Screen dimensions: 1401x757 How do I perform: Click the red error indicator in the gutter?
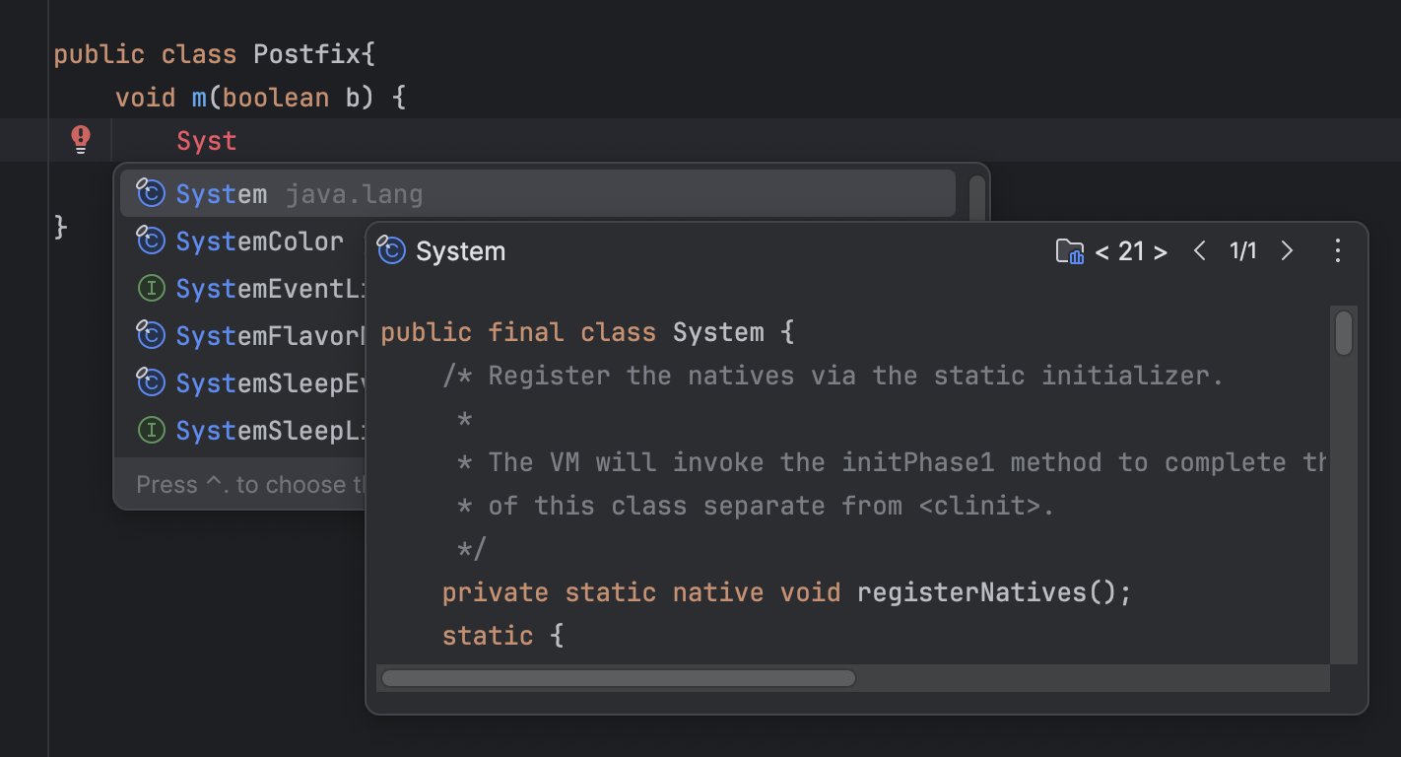tap(80, 139)
